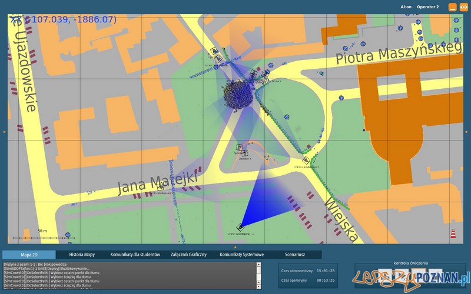Open the Historia Mapy tab

pos(82,255)
